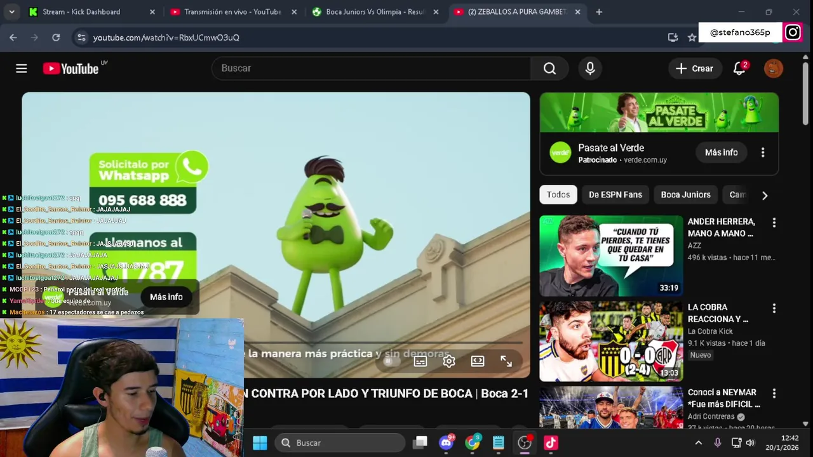The height and width of the screenshot is (457, 813).
Task: Open the La Cobra Kick channel
Action: click(x=710, y=331)
